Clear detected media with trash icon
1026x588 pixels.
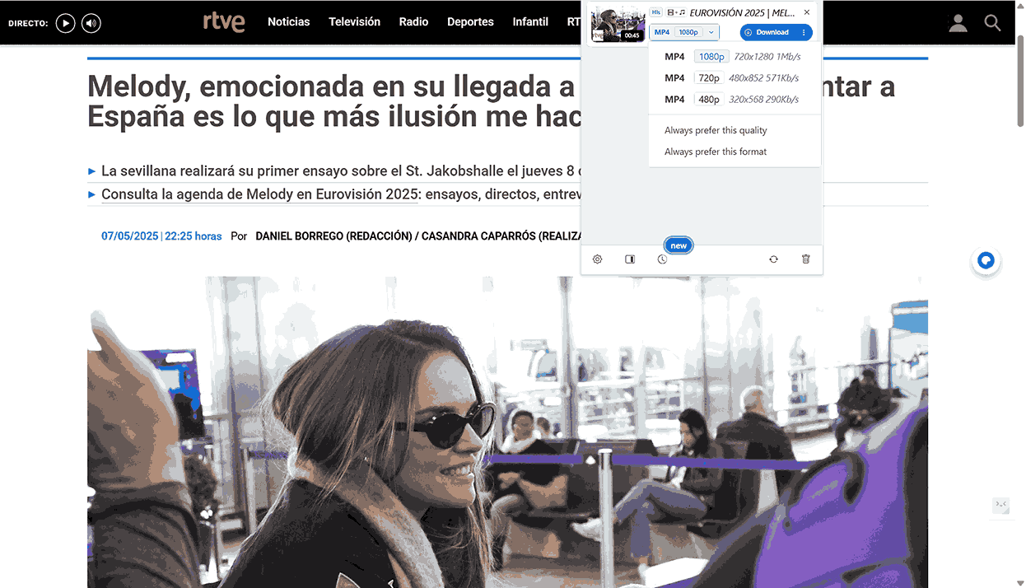(806, 259)
